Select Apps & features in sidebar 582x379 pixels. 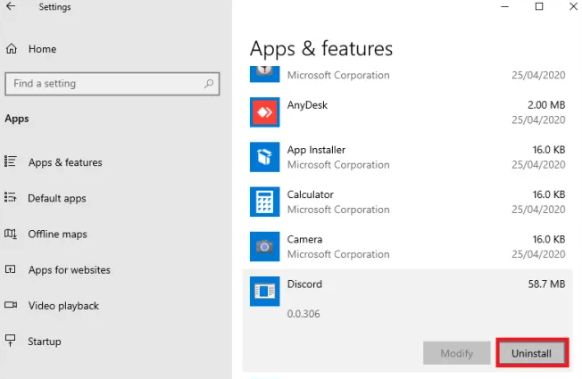point(65,162)
